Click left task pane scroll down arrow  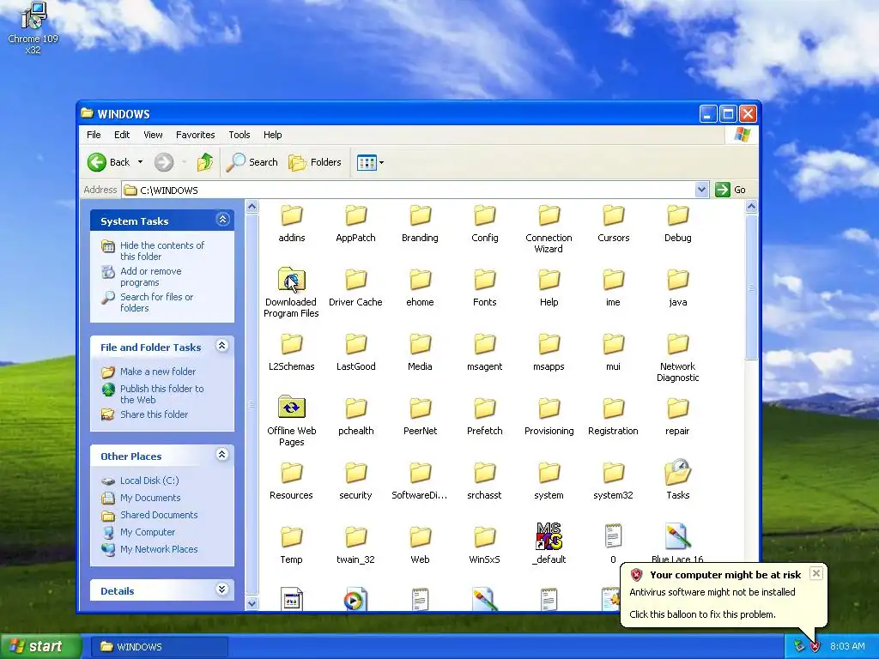pos(252,603)
